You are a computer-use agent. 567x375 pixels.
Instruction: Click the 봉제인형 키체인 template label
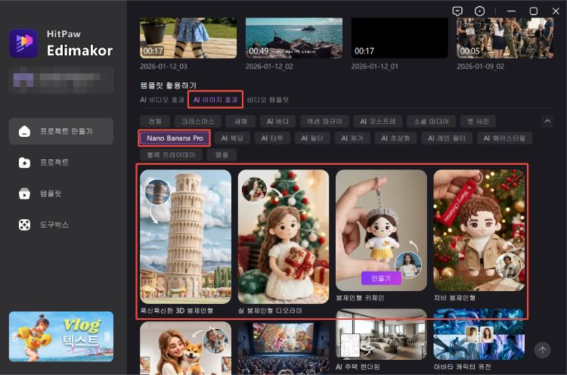pyautogui.click(x=360, y=298)
